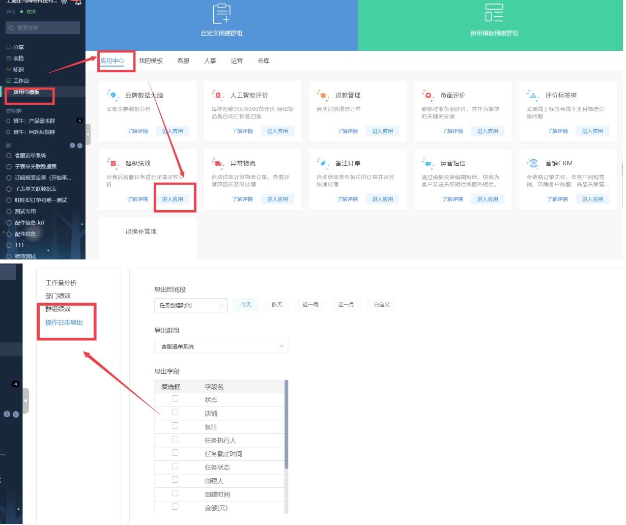
Task: Open 了解详情 link for 负面评价
Action: [452, 131]
